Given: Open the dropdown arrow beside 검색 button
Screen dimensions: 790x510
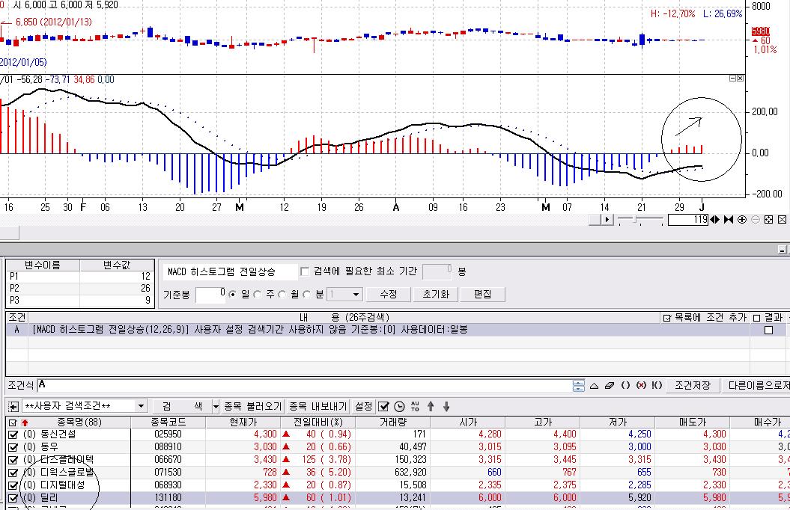Looking at the screenshot, I should point(216,406).
